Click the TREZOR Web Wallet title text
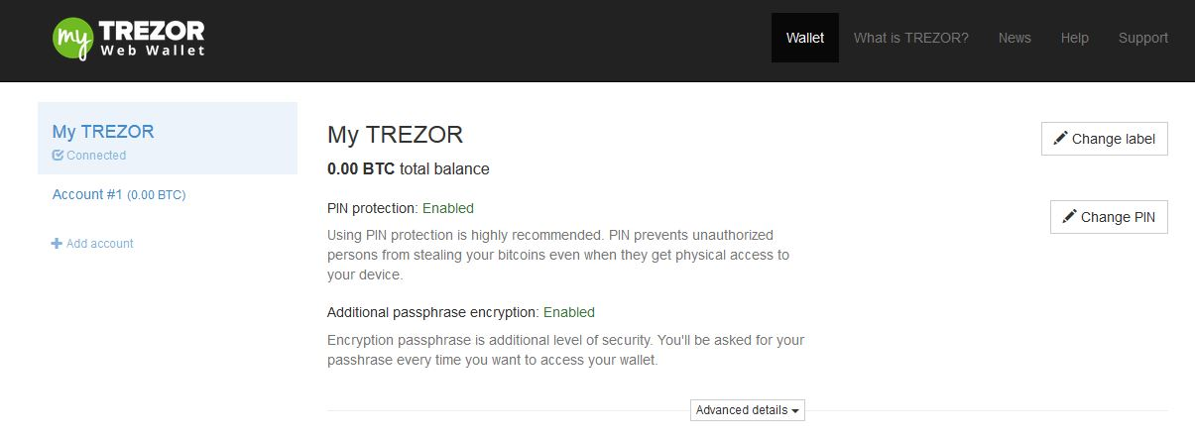1195x438 pixels. coord(152,40)
